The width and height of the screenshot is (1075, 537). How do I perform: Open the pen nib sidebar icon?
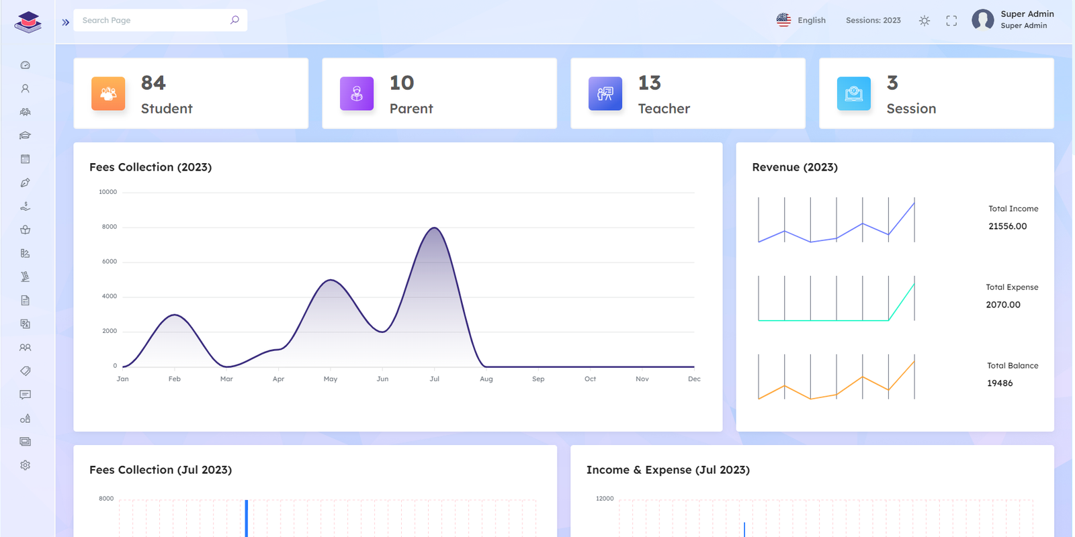tap(26, 183)
